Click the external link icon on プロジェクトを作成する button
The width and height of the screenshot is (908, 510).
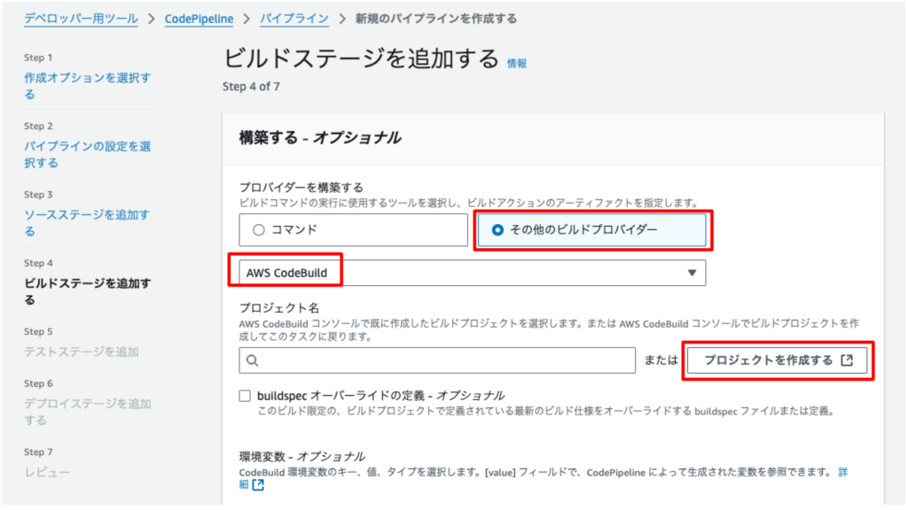[847, 360]
